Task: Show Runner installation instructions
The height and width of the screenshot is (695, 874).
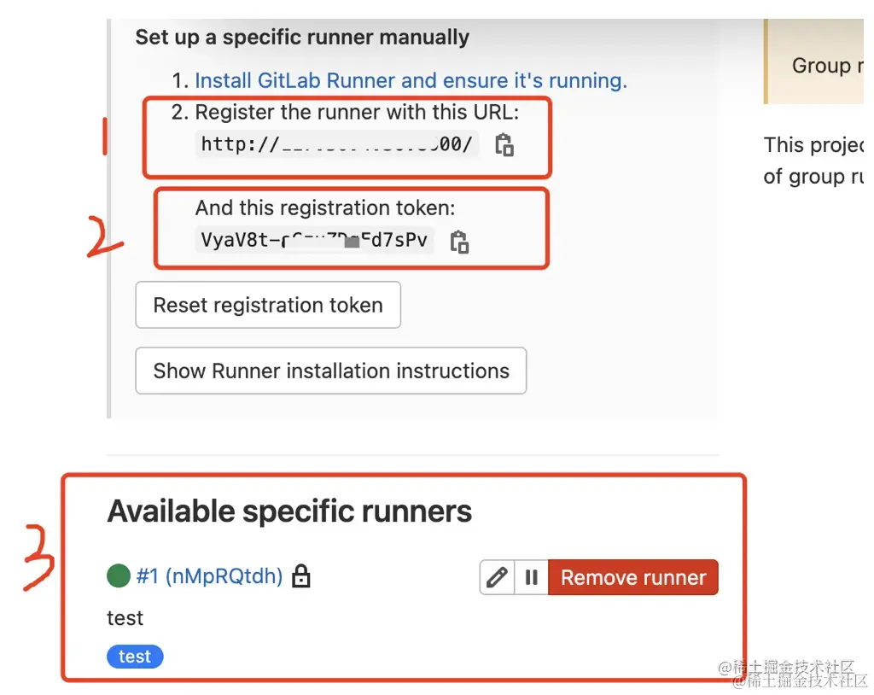Action: point(331,371)
